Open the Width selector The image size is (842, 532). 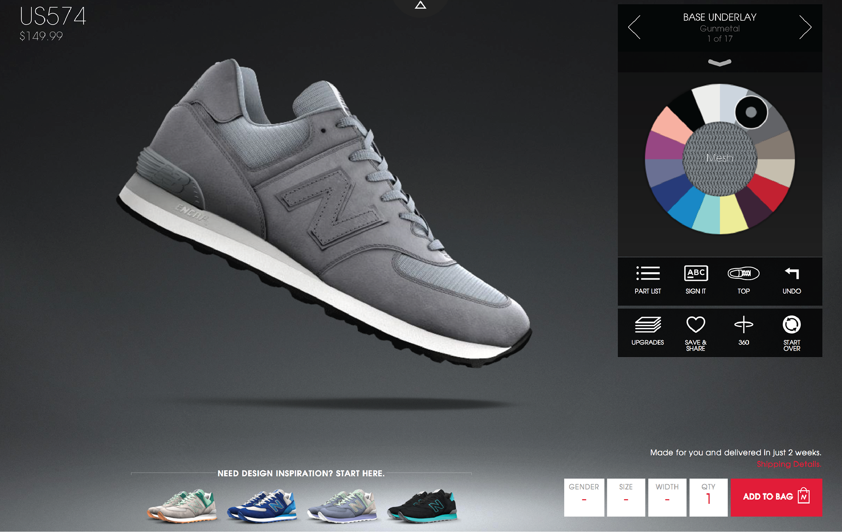(x=667, y=497)
